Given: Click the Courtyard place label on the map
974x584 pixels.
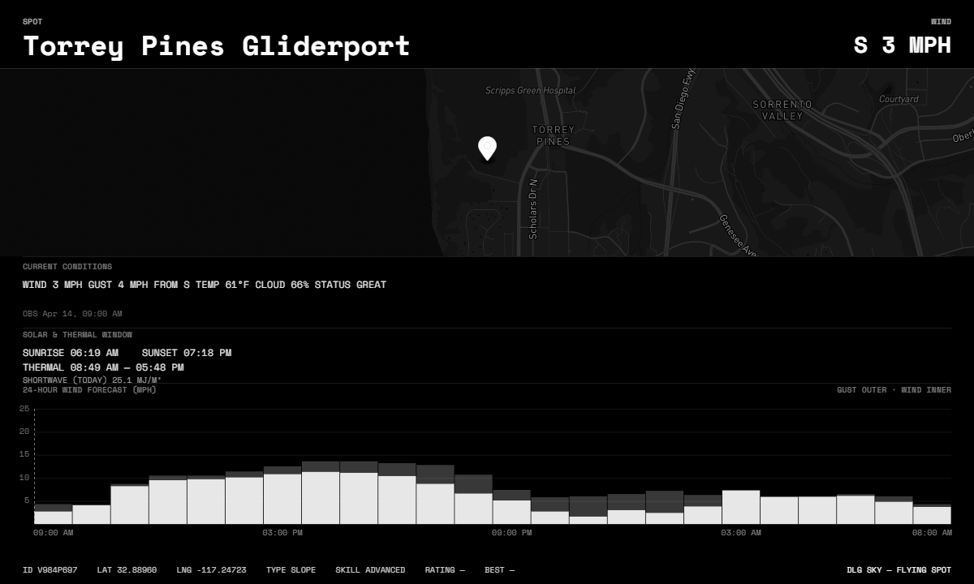Looking at the screenshot, I should coord(899,99).
